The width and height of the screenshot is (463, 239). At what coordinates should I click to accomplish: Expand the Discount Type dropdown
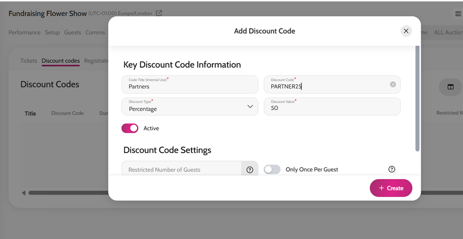click(190, 106)
